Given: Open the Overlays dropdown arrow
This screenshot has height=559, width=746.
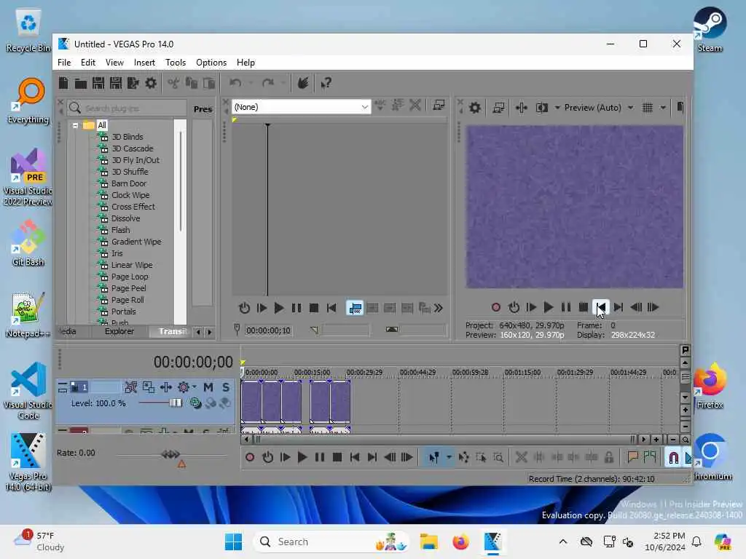Looking at the screenshot, I should [663, 108].
